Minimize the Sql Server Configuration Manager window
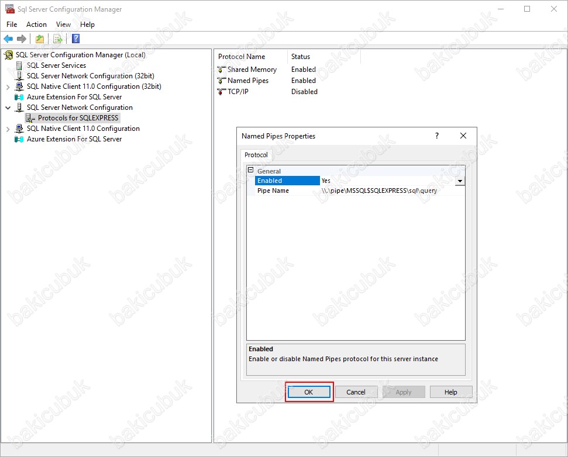This screenshot has width=568, height=457. [501, 9]
